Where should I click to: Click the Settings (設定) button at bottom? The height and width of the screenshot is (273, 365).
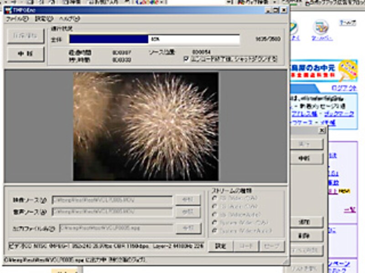(220, 246)
